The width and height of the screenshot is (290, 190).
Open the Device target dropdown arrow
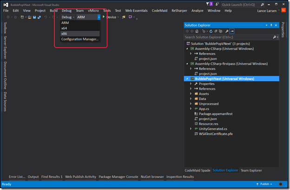click(118, 17)
